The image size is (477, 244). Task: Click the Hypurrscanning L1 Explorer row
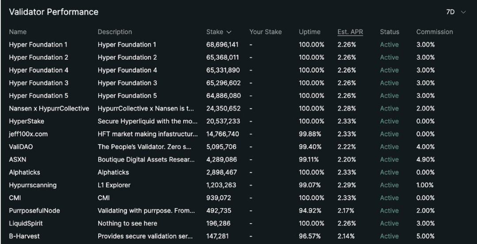pyautogui.click(x=32, y=185)
